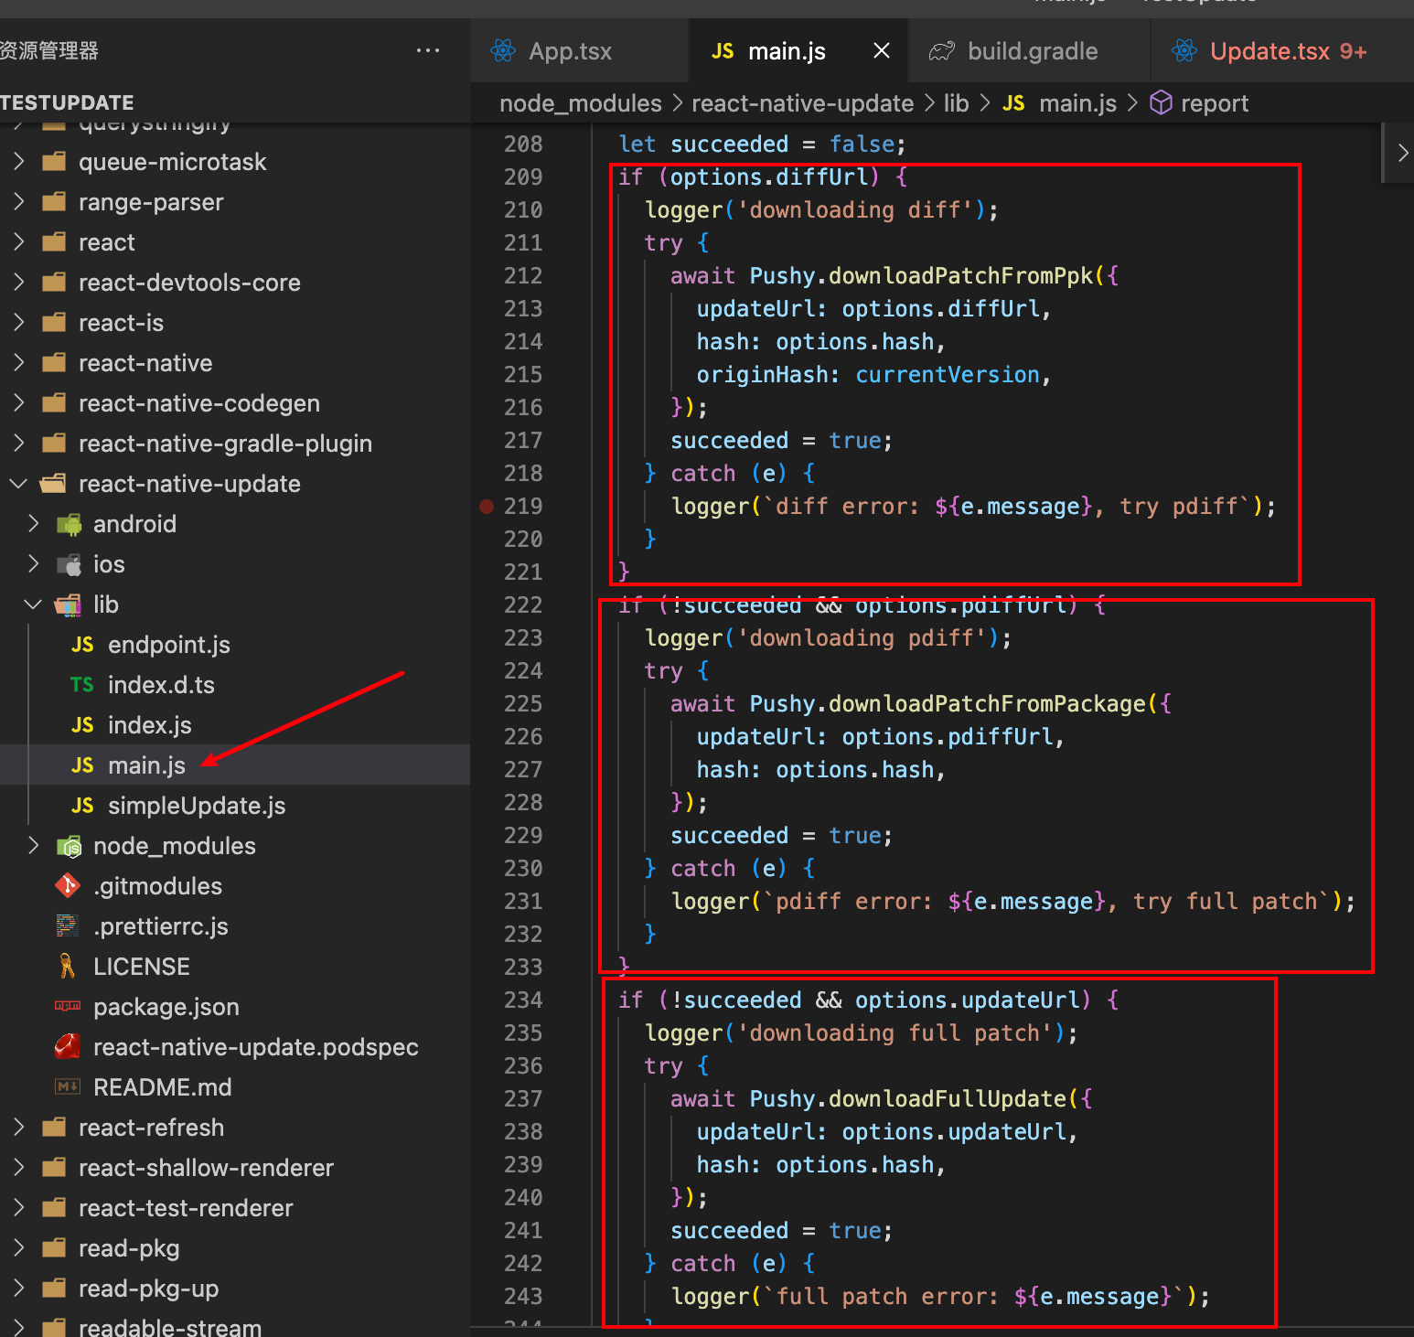Screen dimensions: 1414x1337
Task: Click the React icon on Update.tsx tab
Action: point(1184,51)
